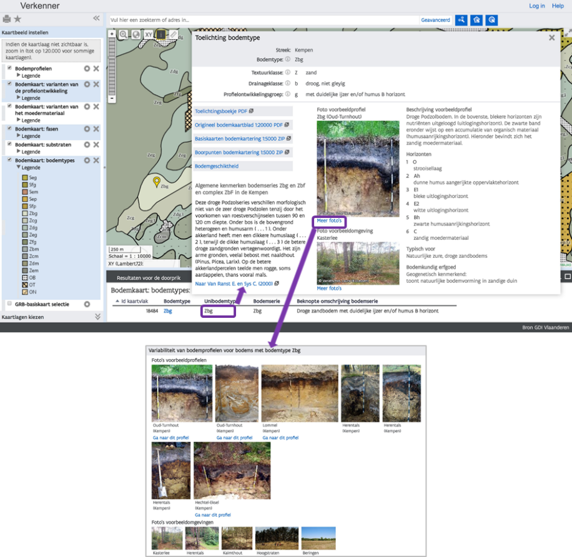This screenshot has height=557, width=572.
Task: Activate the XY coordinates tool
Action: 149,34
